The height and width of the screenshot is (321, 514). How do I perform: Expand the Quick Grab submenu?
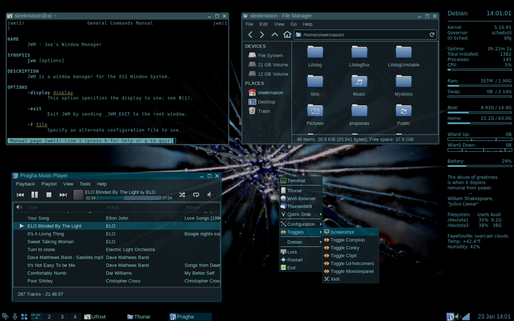pos(301,214)
